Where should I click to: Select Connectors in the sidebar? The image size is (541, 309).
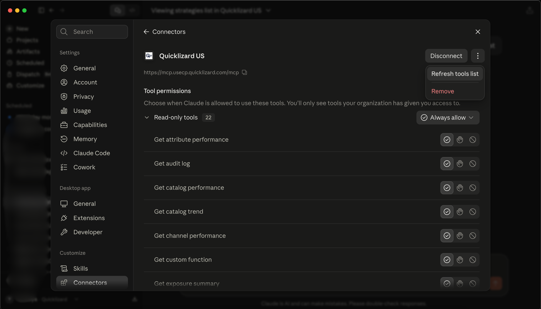(x=92, y=283)
